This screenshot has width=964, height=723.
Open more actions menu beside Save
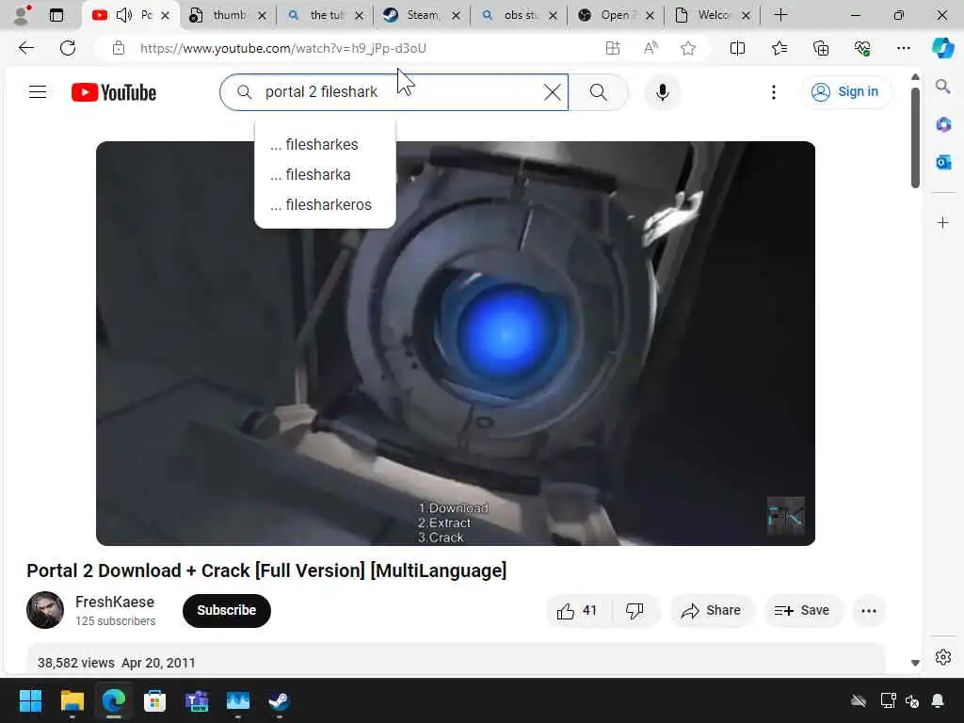869,610
